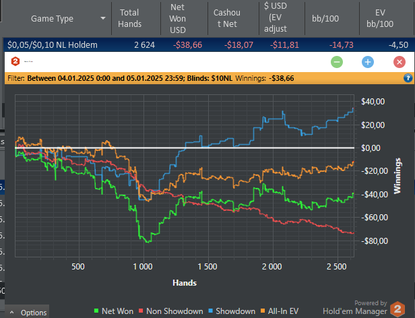This screenshot has height=318, width=415.
Task: Click the Winnings y-axis title
Action: [x=397, y=176]
